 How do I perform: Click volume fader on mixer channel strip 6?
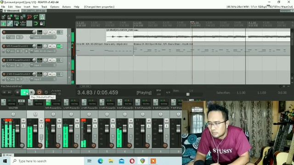(x=124, y=129)
